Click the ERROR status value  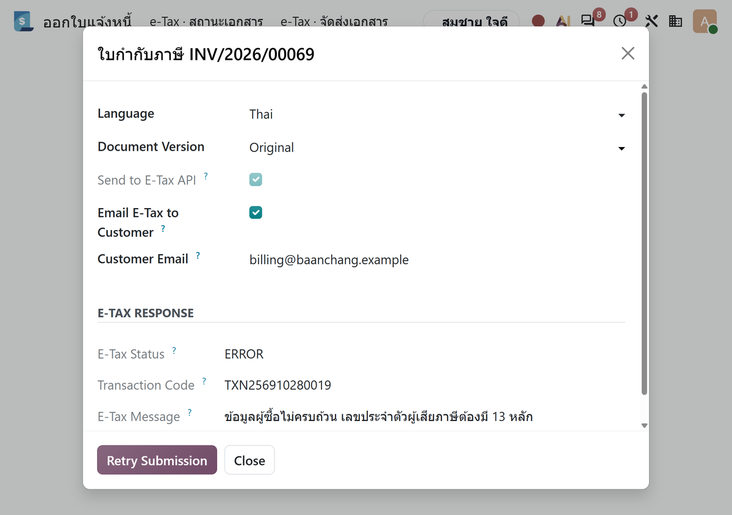(244, 355)
